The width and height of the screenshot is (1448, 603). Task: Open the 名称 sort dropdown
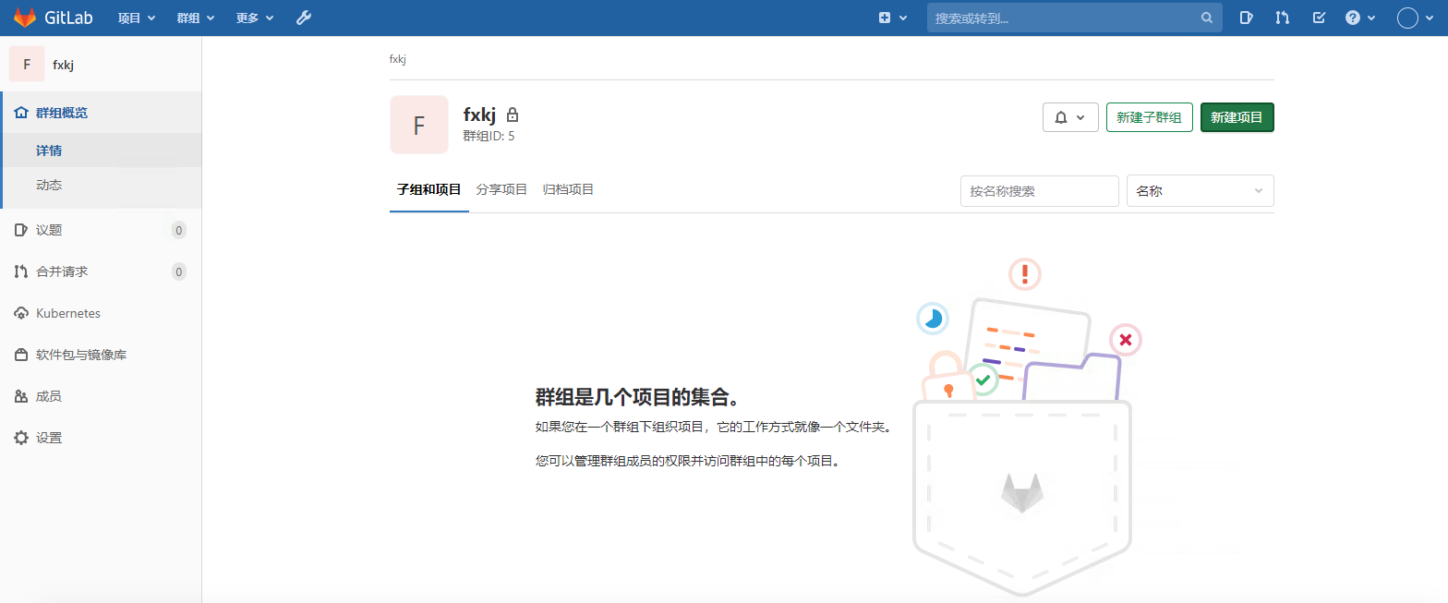(1201, 191)
